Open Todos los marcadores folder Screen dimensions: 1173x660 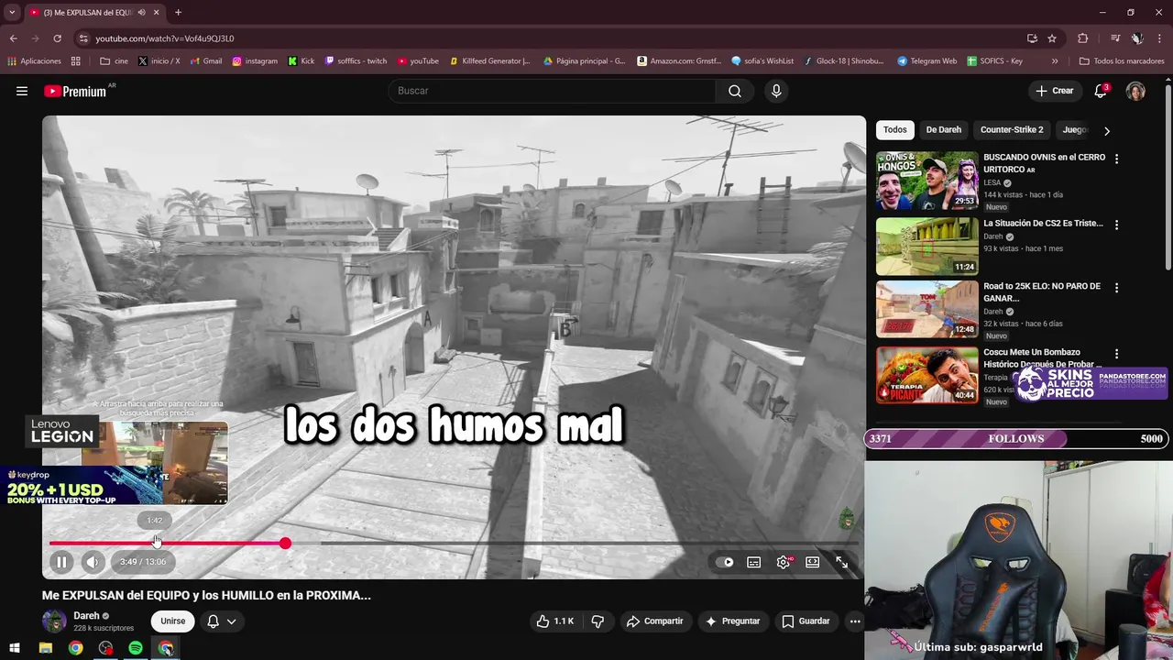[x=1122, y=61]
